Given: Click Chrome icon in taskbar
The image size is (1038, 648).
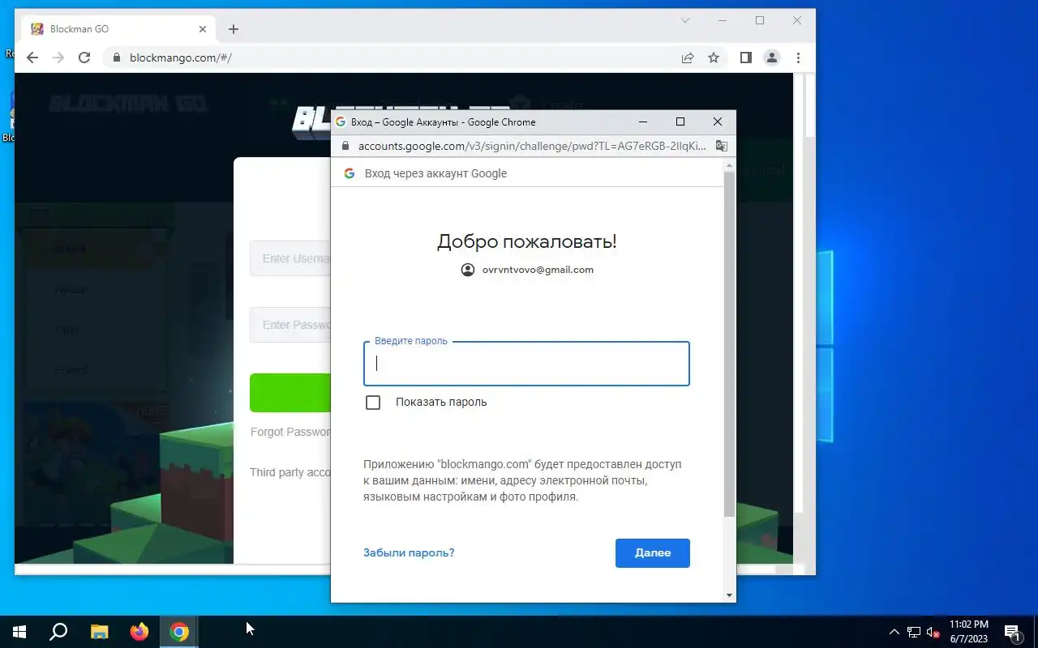Looking at the screenshot, I should [179, 632].
